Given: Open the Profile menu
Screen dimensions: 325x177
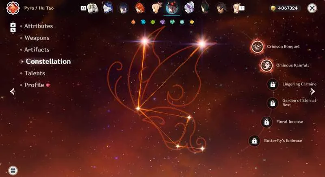Looking at the screenshot, I should [x=34, y=85].
